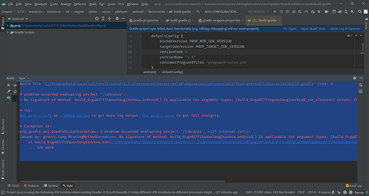Click Add Configuration field
Image resolution: width=369 pixels, height=196 pixels.
(x=221, y=12)
